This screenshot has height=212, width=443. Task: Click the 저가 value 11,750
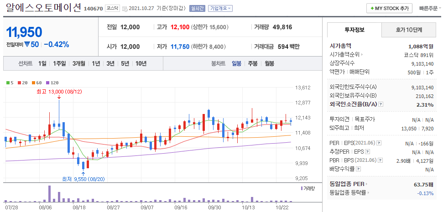pyautogui.click(x=180, y=47)
